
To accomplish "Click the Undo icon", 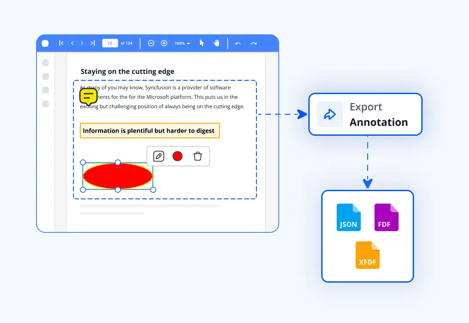I will click(x=238, y=43).
